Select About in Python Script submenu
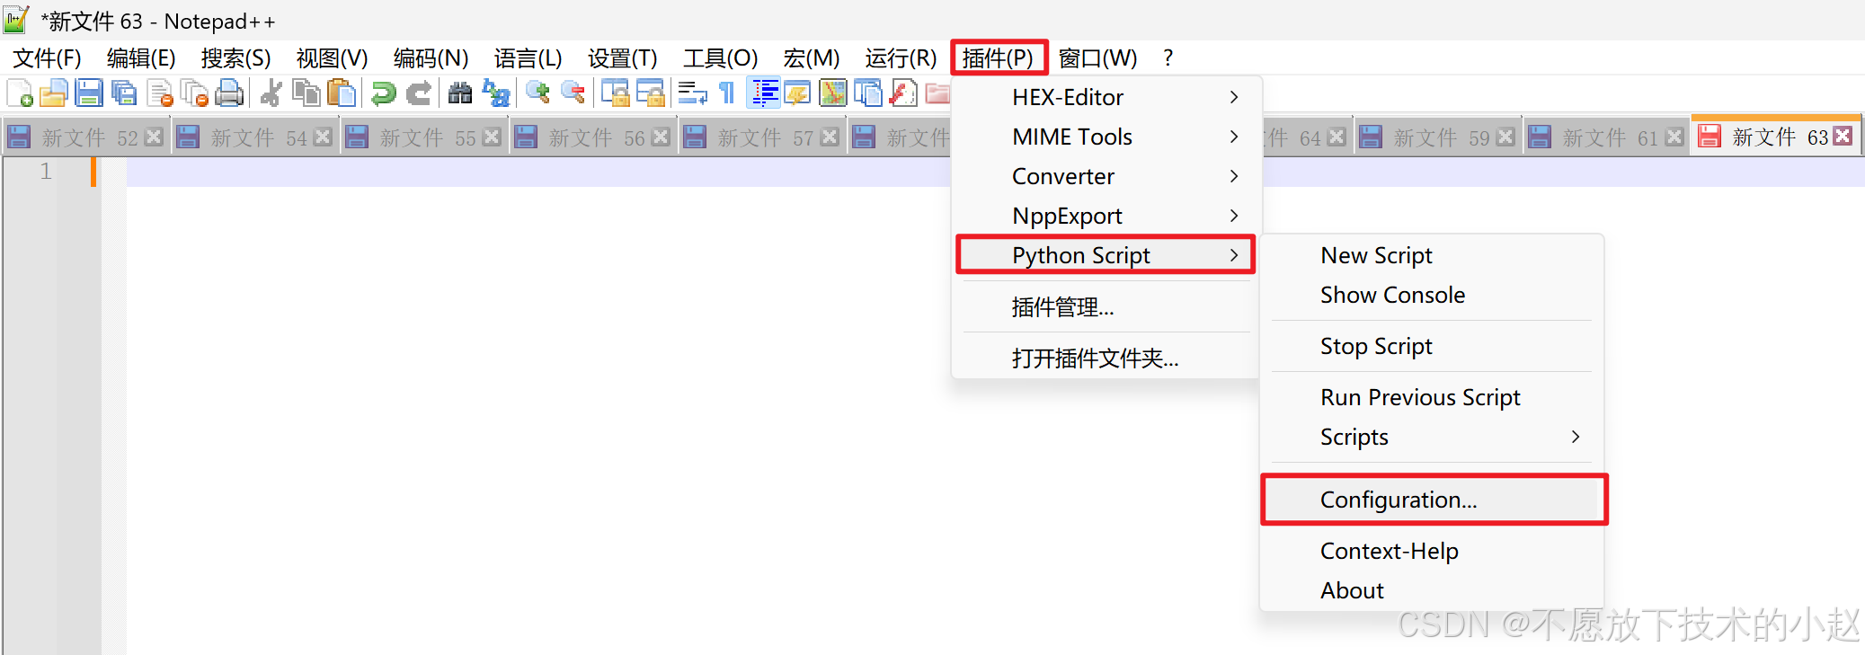 (x=1433, y=590)
